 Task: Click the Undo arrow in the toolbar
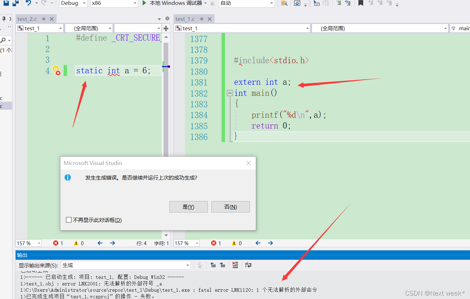pos(29,3)
